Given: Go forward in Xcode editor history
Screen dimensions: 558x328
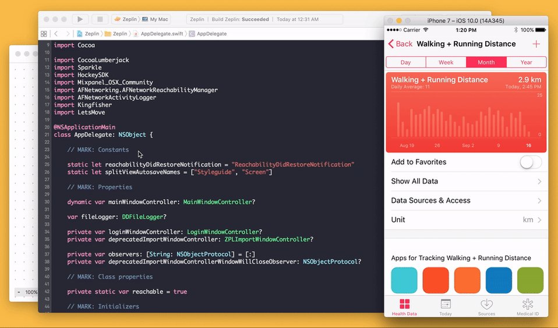Looking at the screenshot, I should point(68,34).
